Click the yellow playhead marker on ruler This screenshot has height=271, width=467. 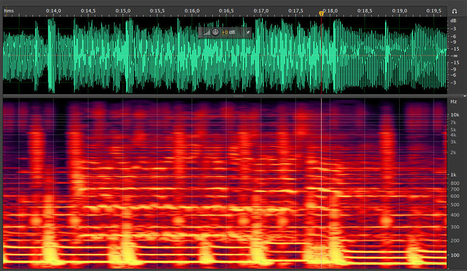coord(321,14)
